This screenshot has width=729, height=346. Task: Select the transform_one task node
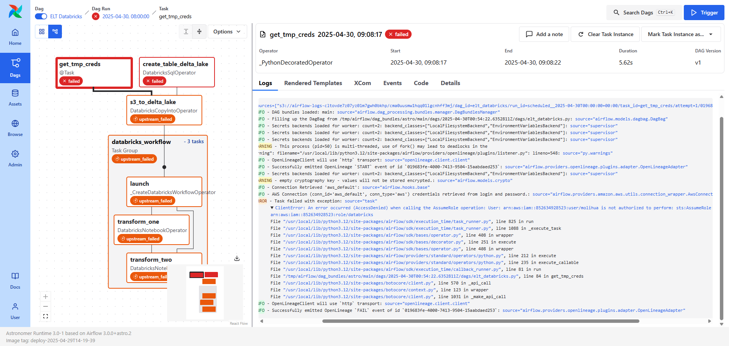pos(151,230)
